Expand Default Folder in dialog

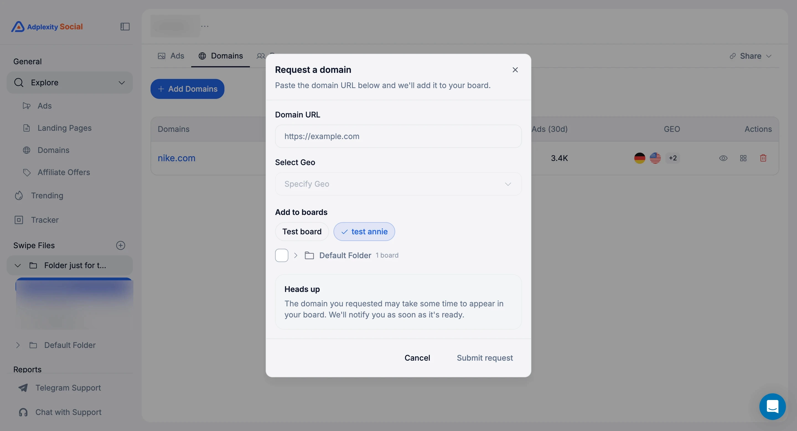click(x=296, y=255)
